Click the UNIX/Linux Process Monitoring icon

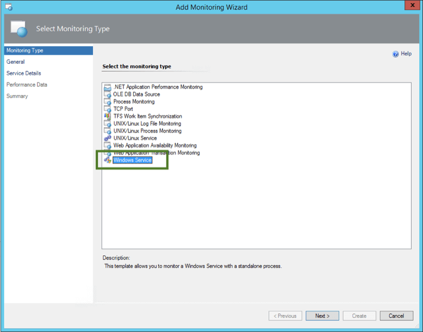(x=107, y=131)
